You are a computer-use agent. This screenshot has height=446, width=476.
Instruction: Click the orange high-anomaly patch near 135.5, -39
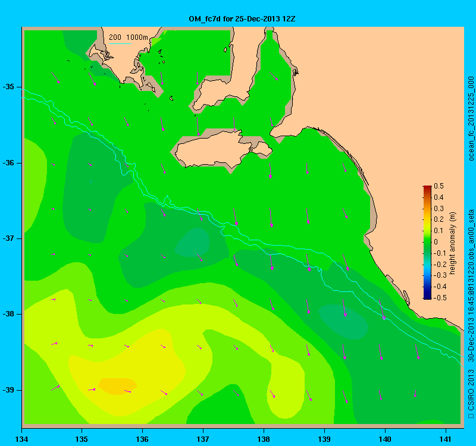pos(117,386)
